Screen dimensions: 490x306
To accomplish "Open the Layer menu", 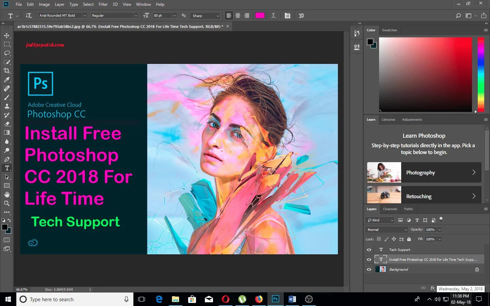I will pyautogui.click(x=60, y=4).
